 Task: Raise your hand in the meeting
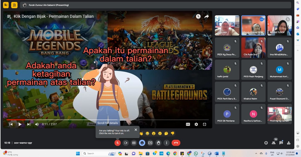pyautogui.click(x=159, y=143)
